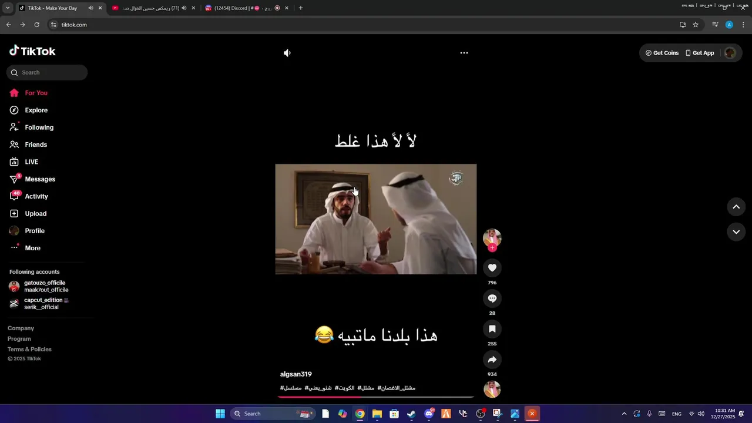Expand the Company footer section
Viewport: 752px width, 423px height.
[21, 328]
